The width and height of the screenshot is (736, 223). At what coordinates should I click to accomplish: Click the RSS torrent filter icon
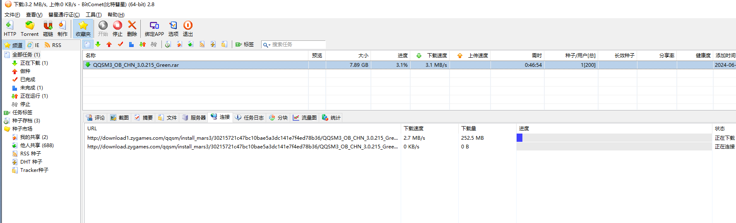[x=202, y=45]
